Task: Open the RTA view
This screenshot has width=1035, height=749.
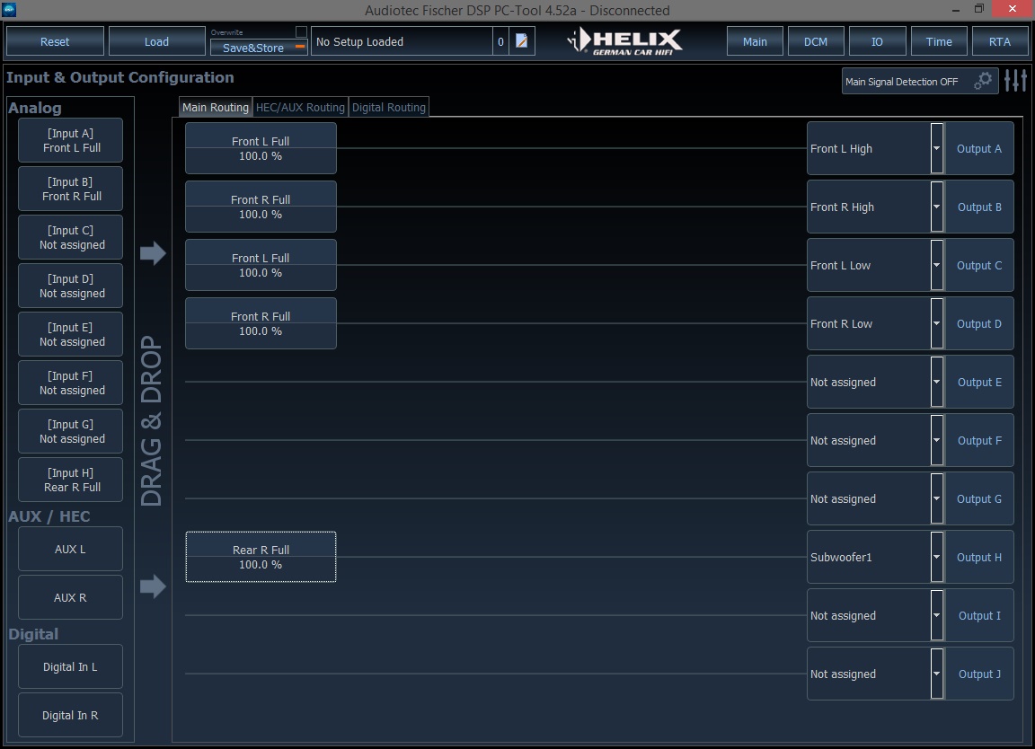Action: [999, 41]
